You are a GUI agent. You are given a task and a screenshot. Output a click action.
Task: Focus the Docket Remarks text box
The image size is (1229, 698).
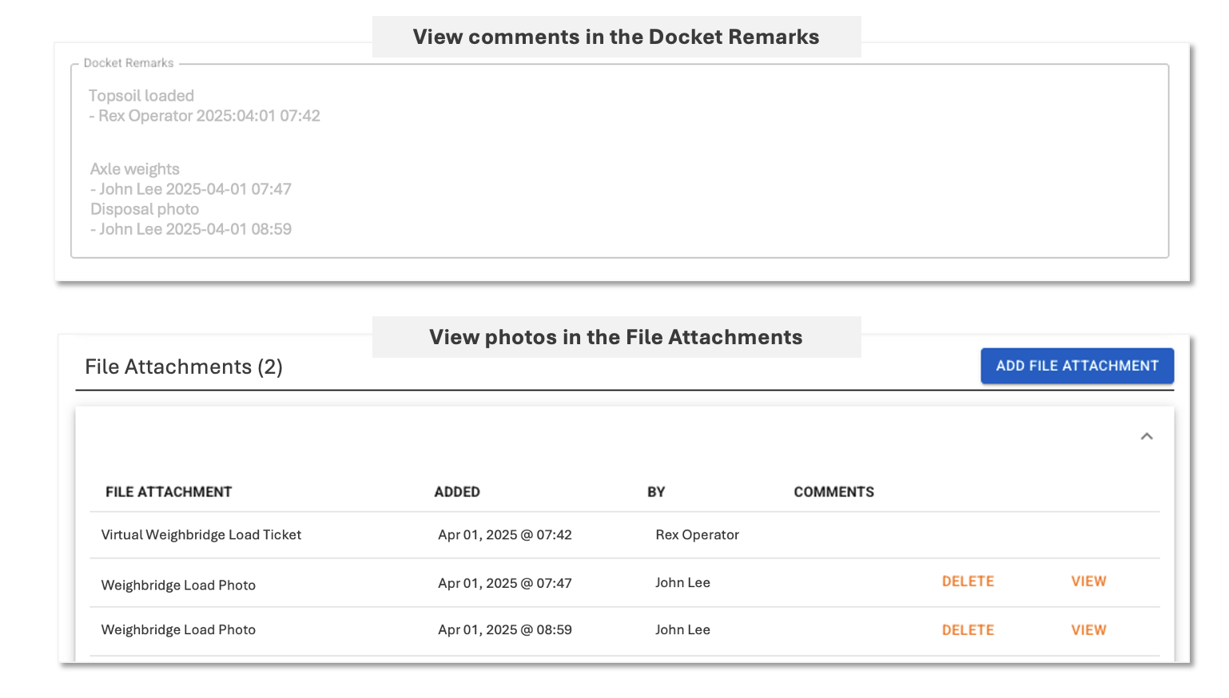click(x=619, y=160)
